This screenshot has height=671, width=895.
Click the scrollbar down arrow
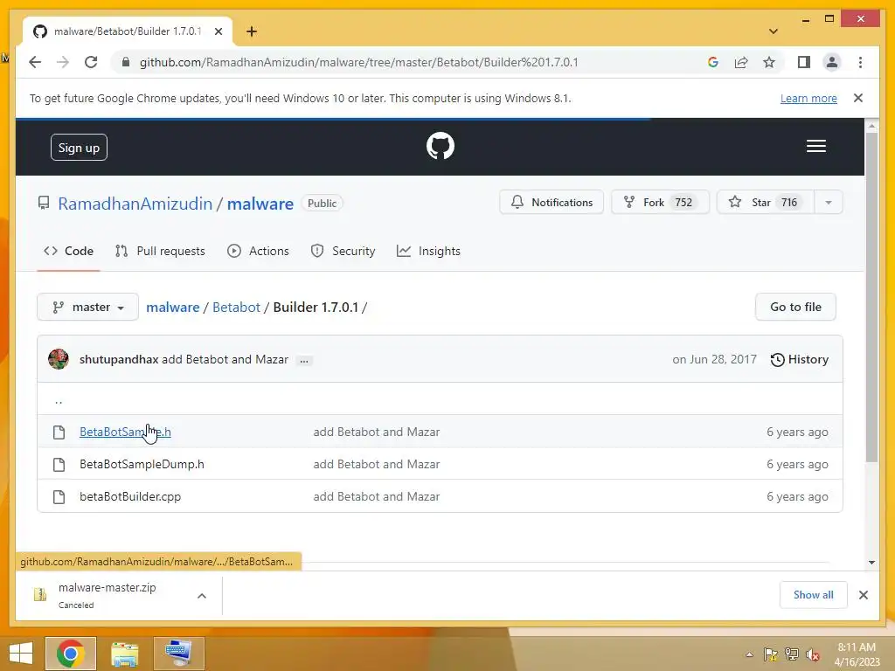tap(871, 562)
